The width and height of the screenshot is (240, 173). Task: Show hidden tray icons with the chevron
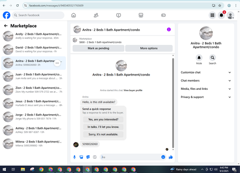pos(203,169)
